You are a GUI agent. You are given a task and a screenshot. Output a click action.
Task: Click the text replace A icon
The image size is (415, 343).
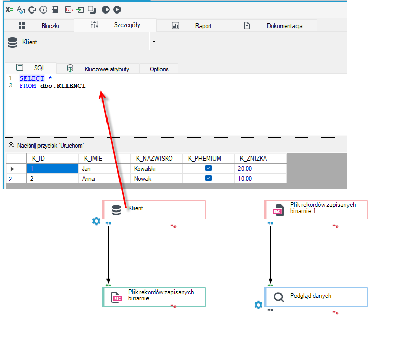(x=21, y=10)
